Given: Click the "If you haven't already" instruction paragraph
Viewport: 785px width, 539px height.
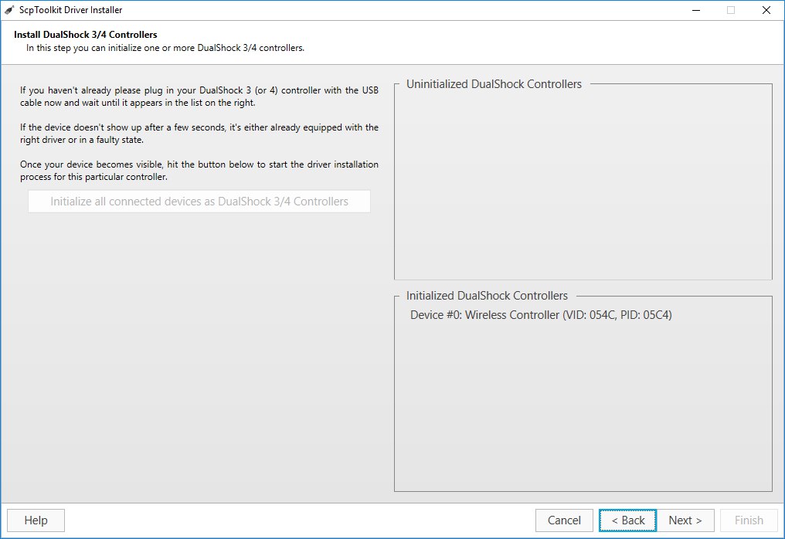Looking at the screenshot, I should point(199,97).
